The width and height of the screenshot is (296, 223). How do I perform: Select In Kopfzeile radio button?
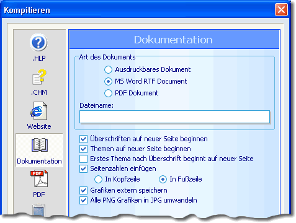click(x=98, y=179)
